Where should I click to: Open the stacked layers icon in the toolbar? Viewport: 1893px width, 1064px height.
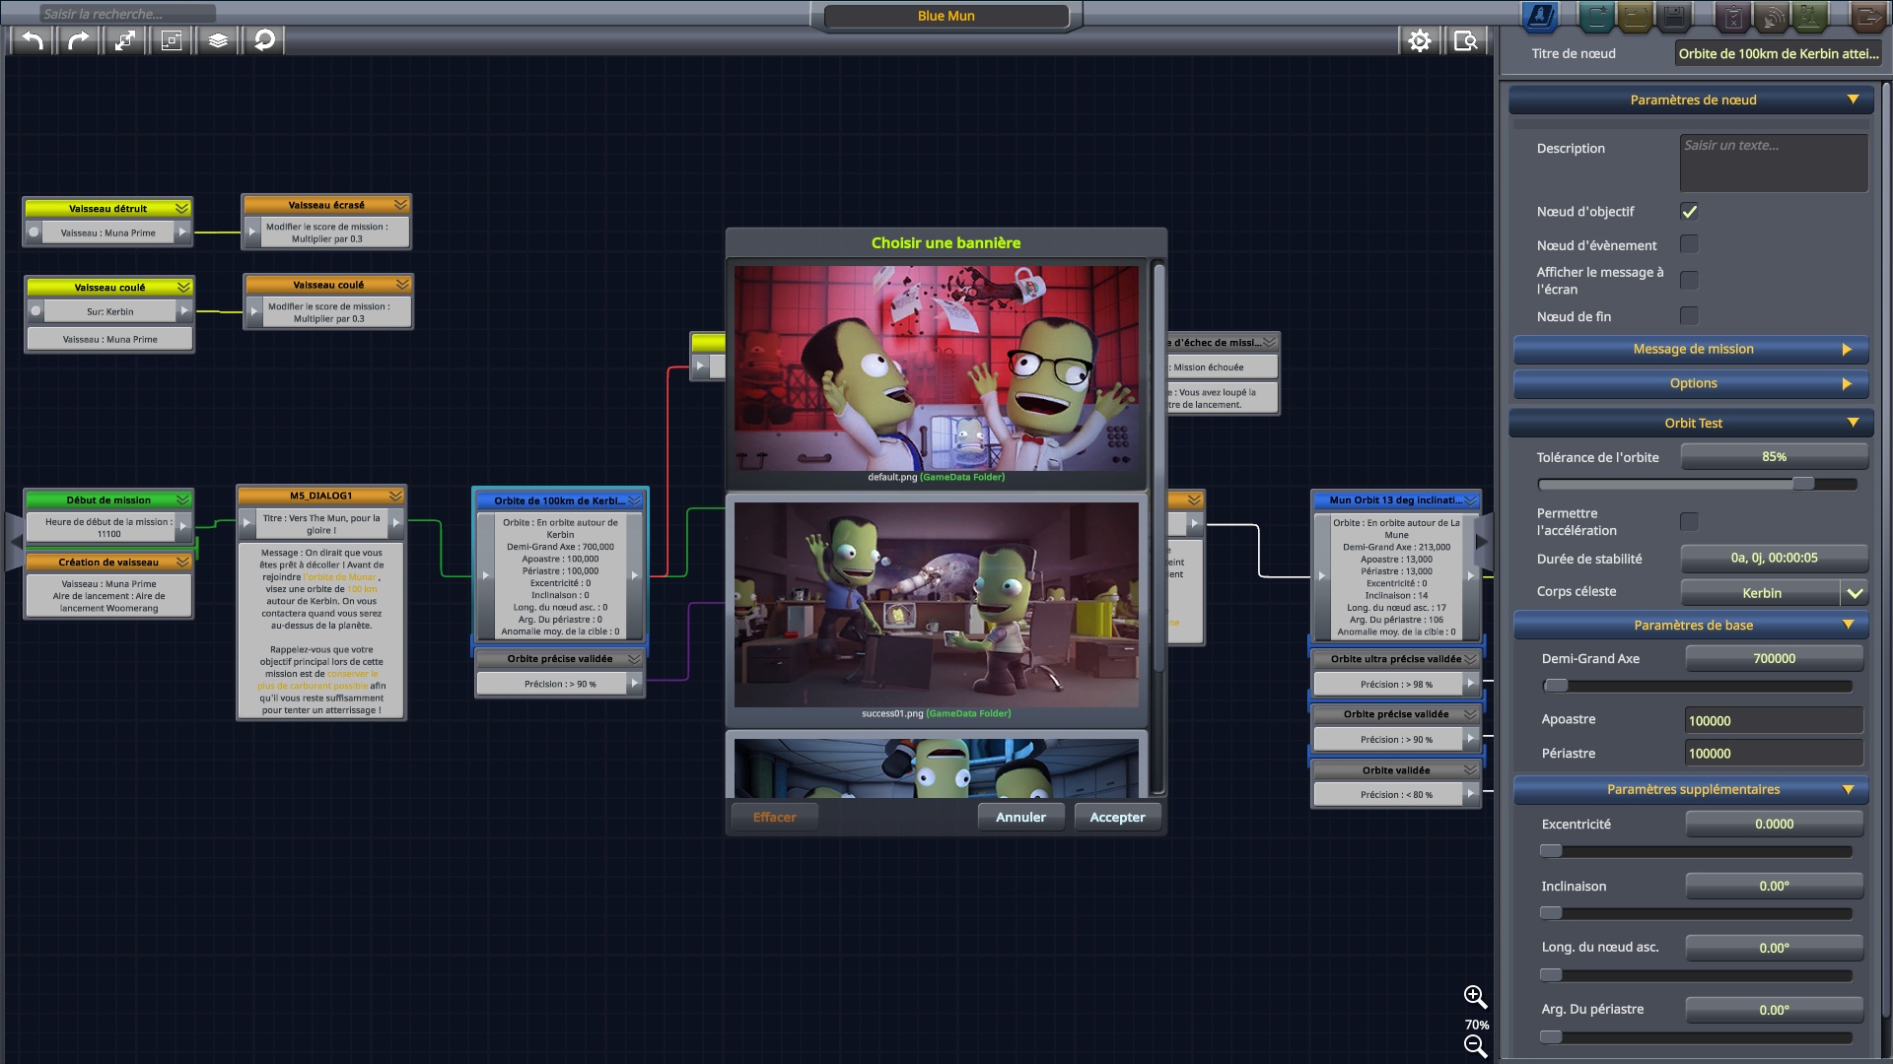point(218,40)
